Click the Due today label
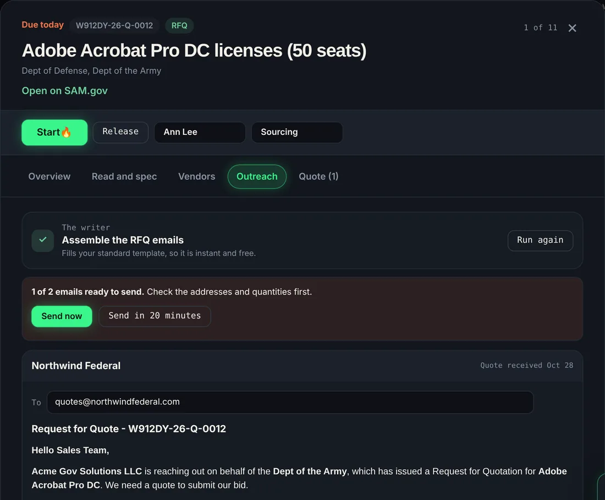 tap(42, 25)
